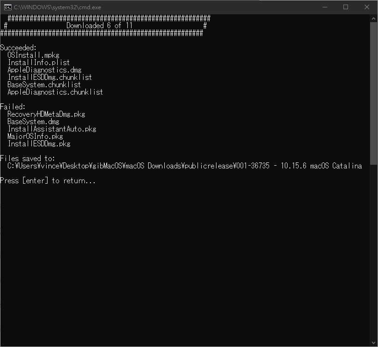The height and width of the screenshot is (347, 378).
Task: Click the "Downloaded 6 of 11" header text
Action: 99,26
